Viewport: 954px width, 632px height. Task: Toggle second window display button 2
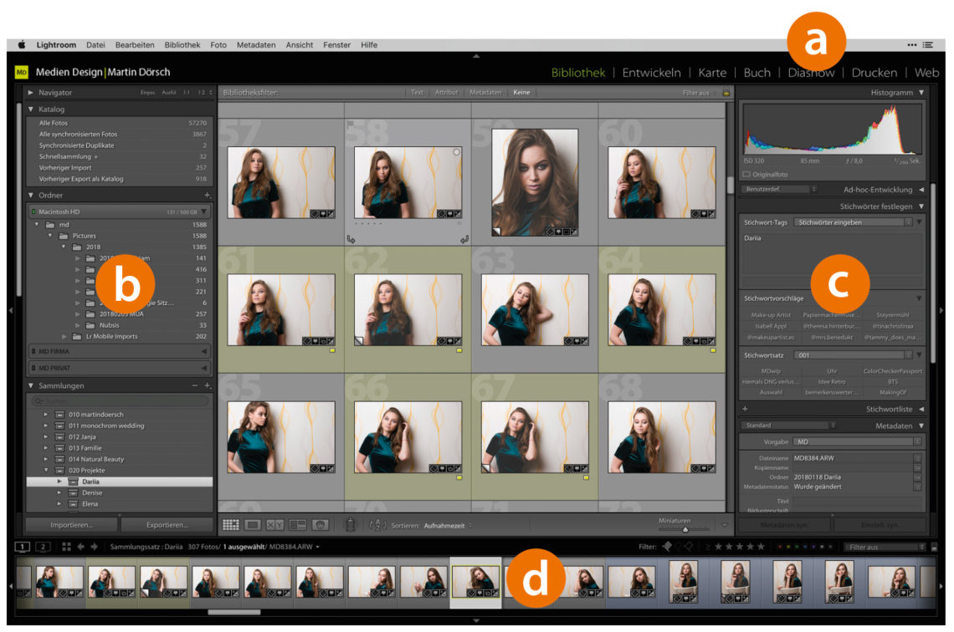click(43, 547)
